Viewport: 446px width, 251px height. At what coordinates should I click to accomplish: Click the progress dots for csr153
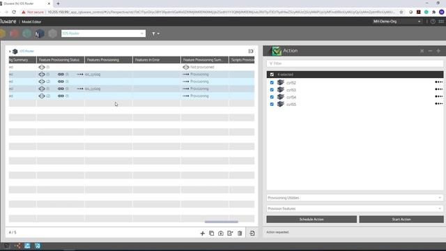coord(438,89)
